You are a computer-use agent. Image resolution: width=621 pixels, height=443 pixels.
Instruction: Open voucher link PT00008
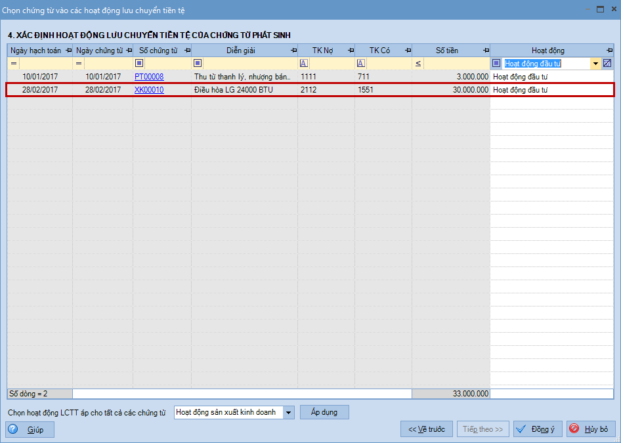(x=149, y=77)
